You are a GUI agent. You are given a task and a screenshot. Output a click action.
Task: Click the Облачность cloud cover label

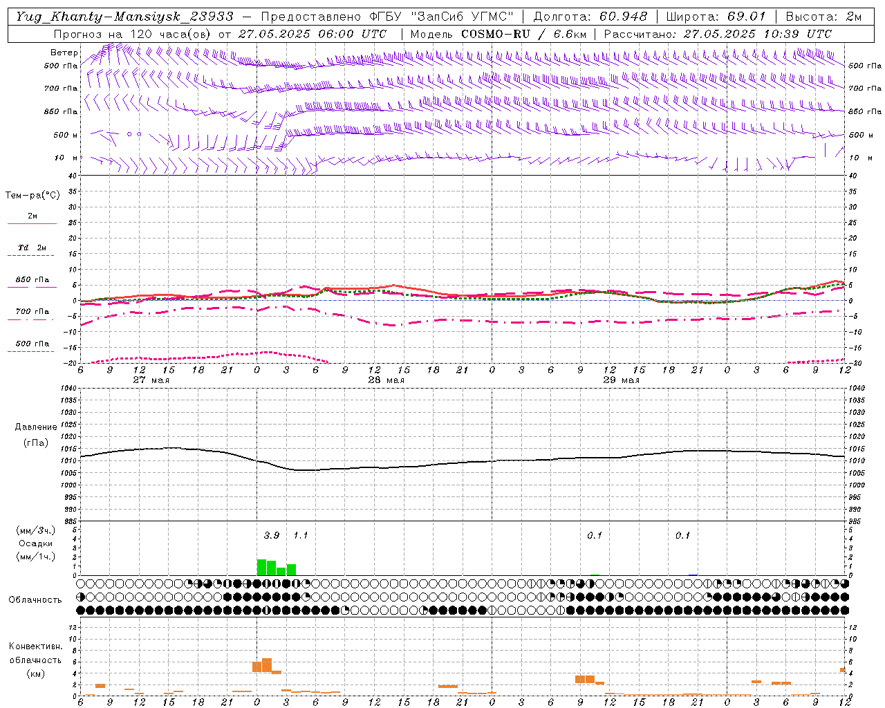click(x=35, y=600)
